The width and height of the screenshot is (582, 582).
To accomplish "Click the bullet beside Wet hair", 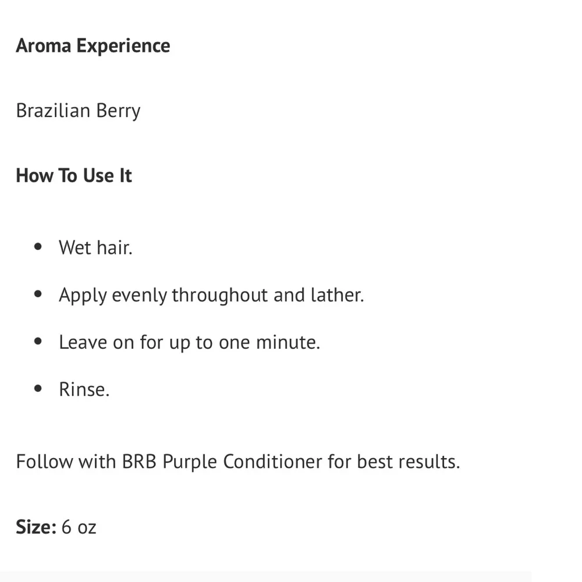I will (38, 247).
